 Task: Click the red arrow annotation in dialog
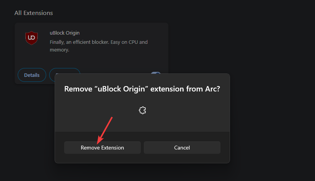105,130
